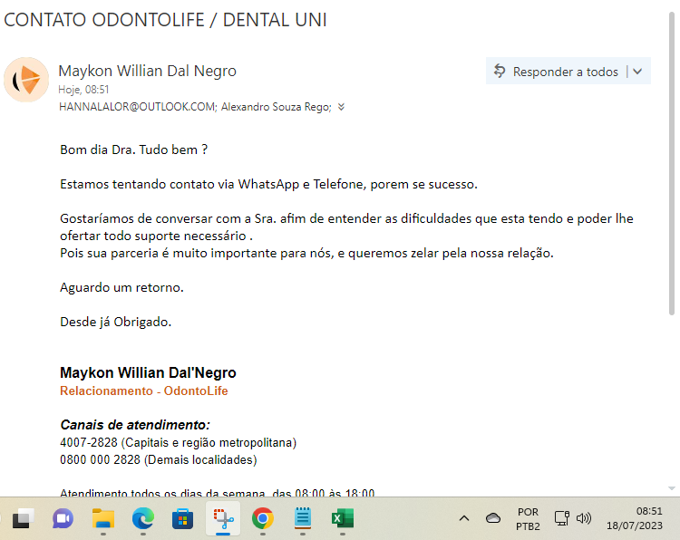Open Task View from the taskbar

click(x=23, y=518)
